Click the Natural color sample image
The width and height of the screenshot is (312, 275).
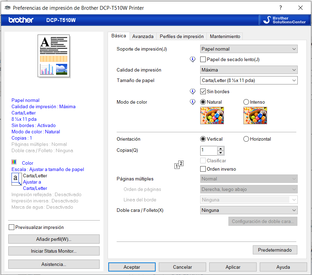click(x=212, y=116)
